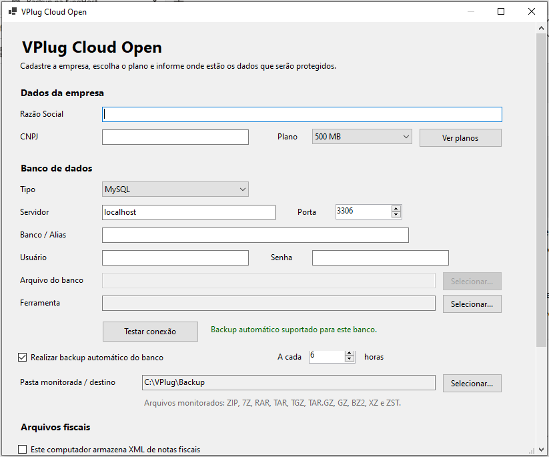Viewport: 549px width, 457px height.
Task: Open the Plano dropdown showing 500 MB
Action: (x=362, y=137)
